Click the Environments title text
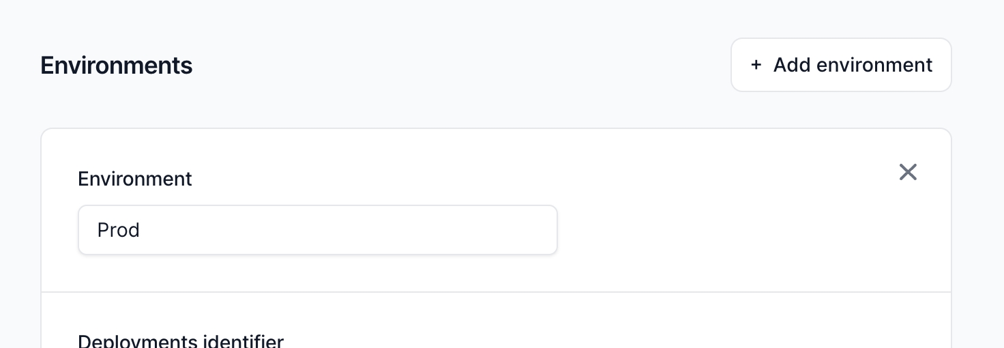Image resolution: width=1004 pixels, height=348 pixels. (117, 66)
